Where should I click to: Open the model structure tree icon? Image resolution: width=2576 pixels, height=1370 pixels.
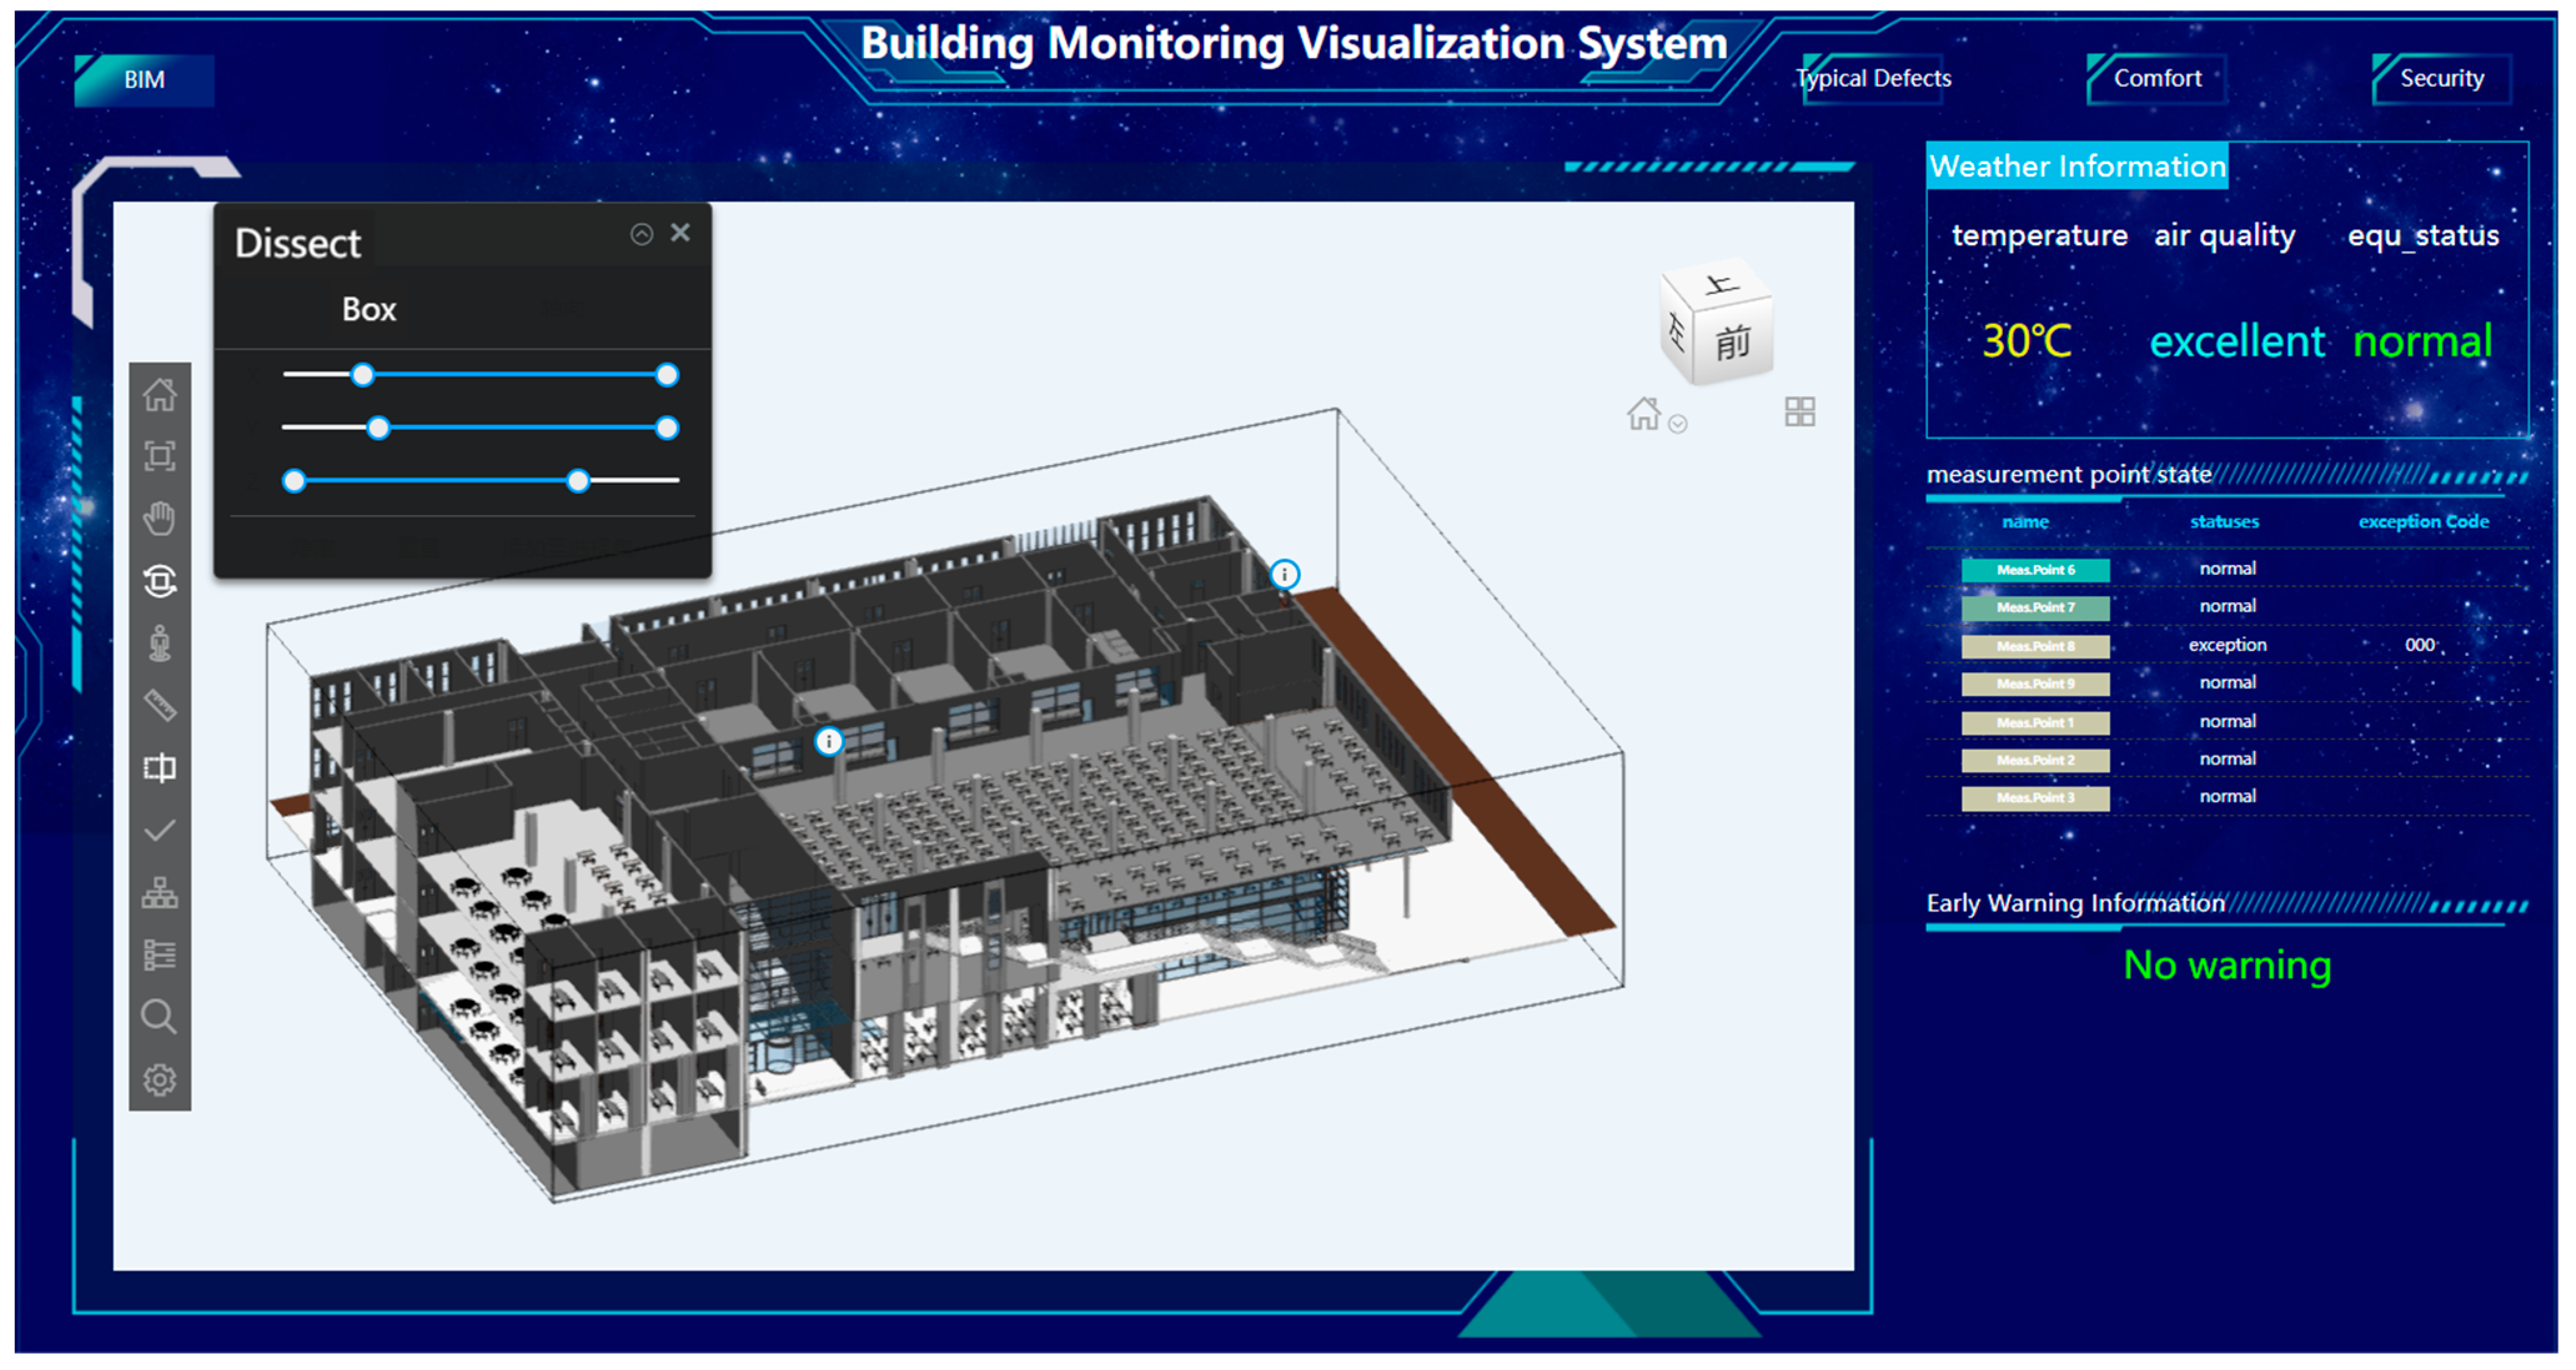(159, 893)
